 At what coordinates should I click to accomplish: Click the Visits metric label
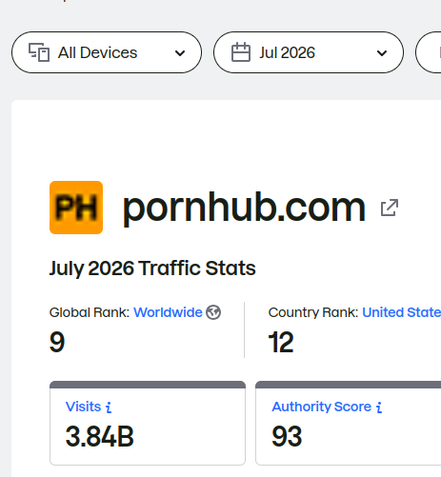[83, 407]
